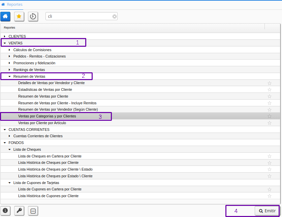
Task: Expand the CLIENTES node arrow
Action: coord(5,36)
